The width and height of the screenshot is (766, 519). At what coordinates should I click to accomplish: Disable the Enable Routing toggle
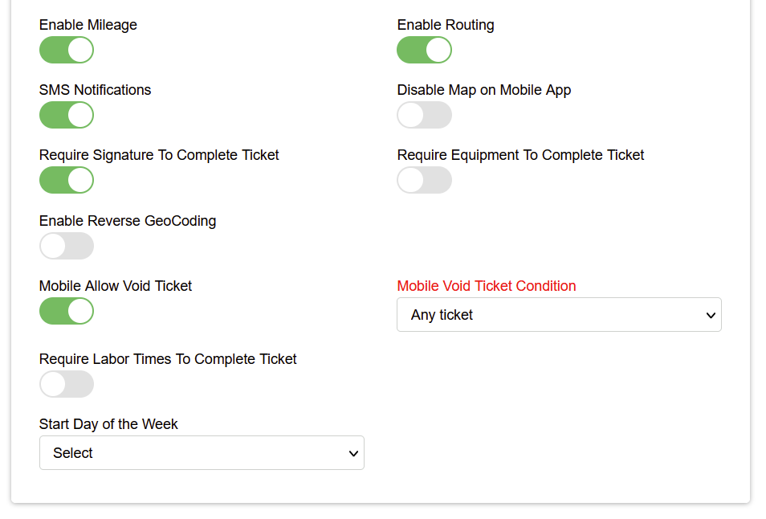point(424,50)
